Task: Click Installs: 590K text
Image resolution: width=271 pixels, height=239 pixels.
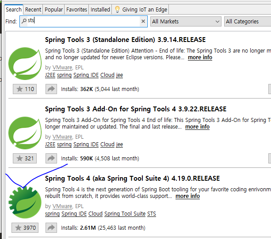Action: click(x=77, y=158)
